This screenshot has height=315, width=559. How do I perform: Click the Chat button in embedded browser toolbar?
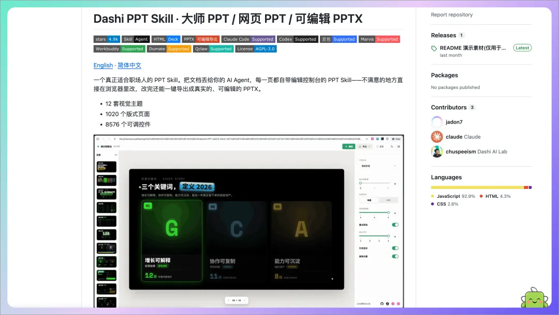tap(396, 139)
